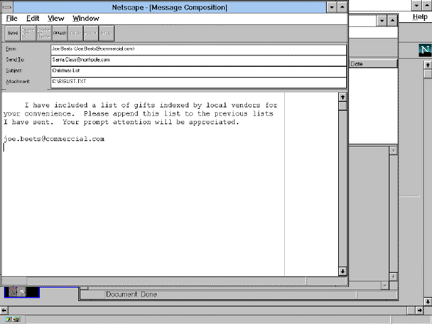The height and width of the screenshot is (324, 432).
Task: Click the Date column header
Action: pos(373,64)
